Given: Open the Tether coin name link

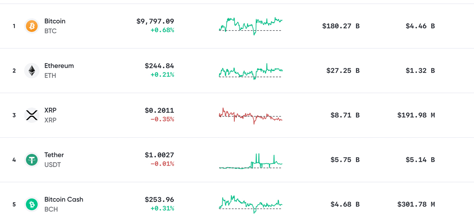Looking at the screenshot, I should pyautogui.click(x=54, y=155).
